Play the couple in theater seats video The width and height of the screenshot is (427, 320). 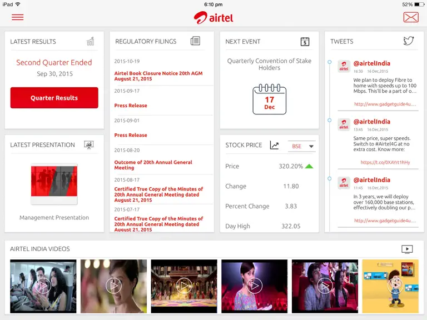(x=325, y=286)
